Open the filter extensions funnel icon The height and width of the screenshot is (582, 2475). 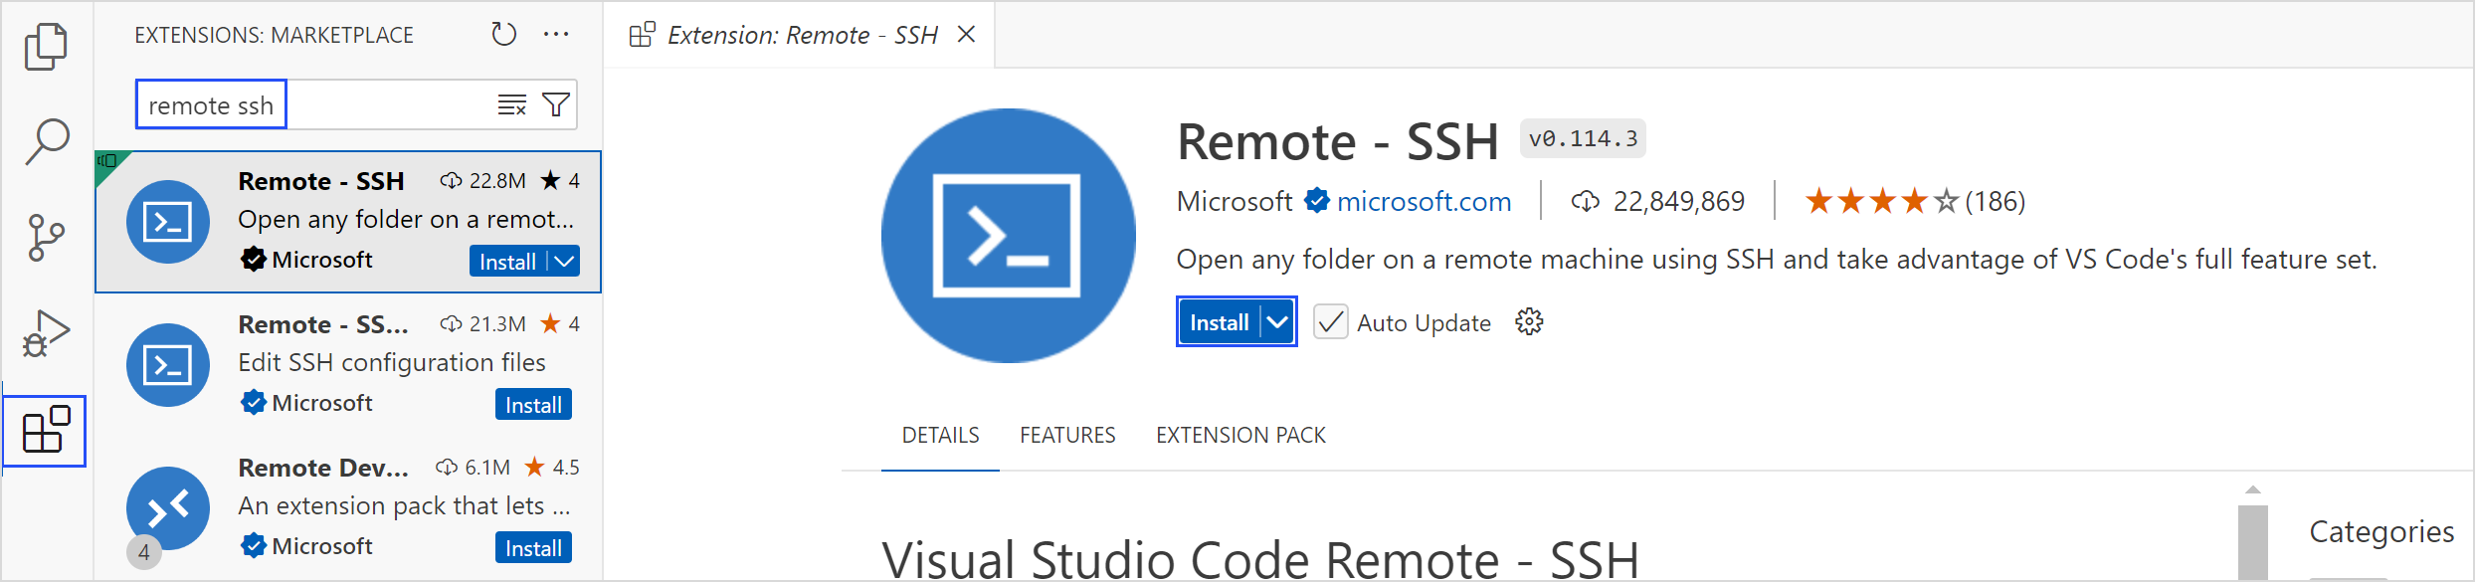556,104
